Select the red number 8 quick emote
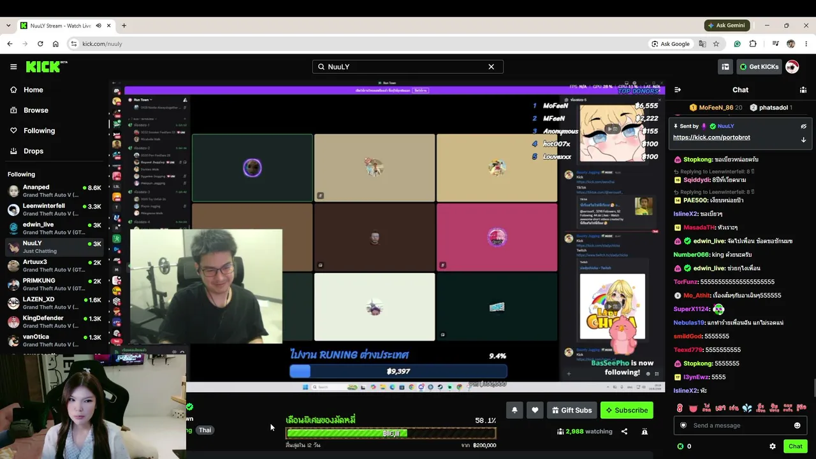 coord(680,407)
